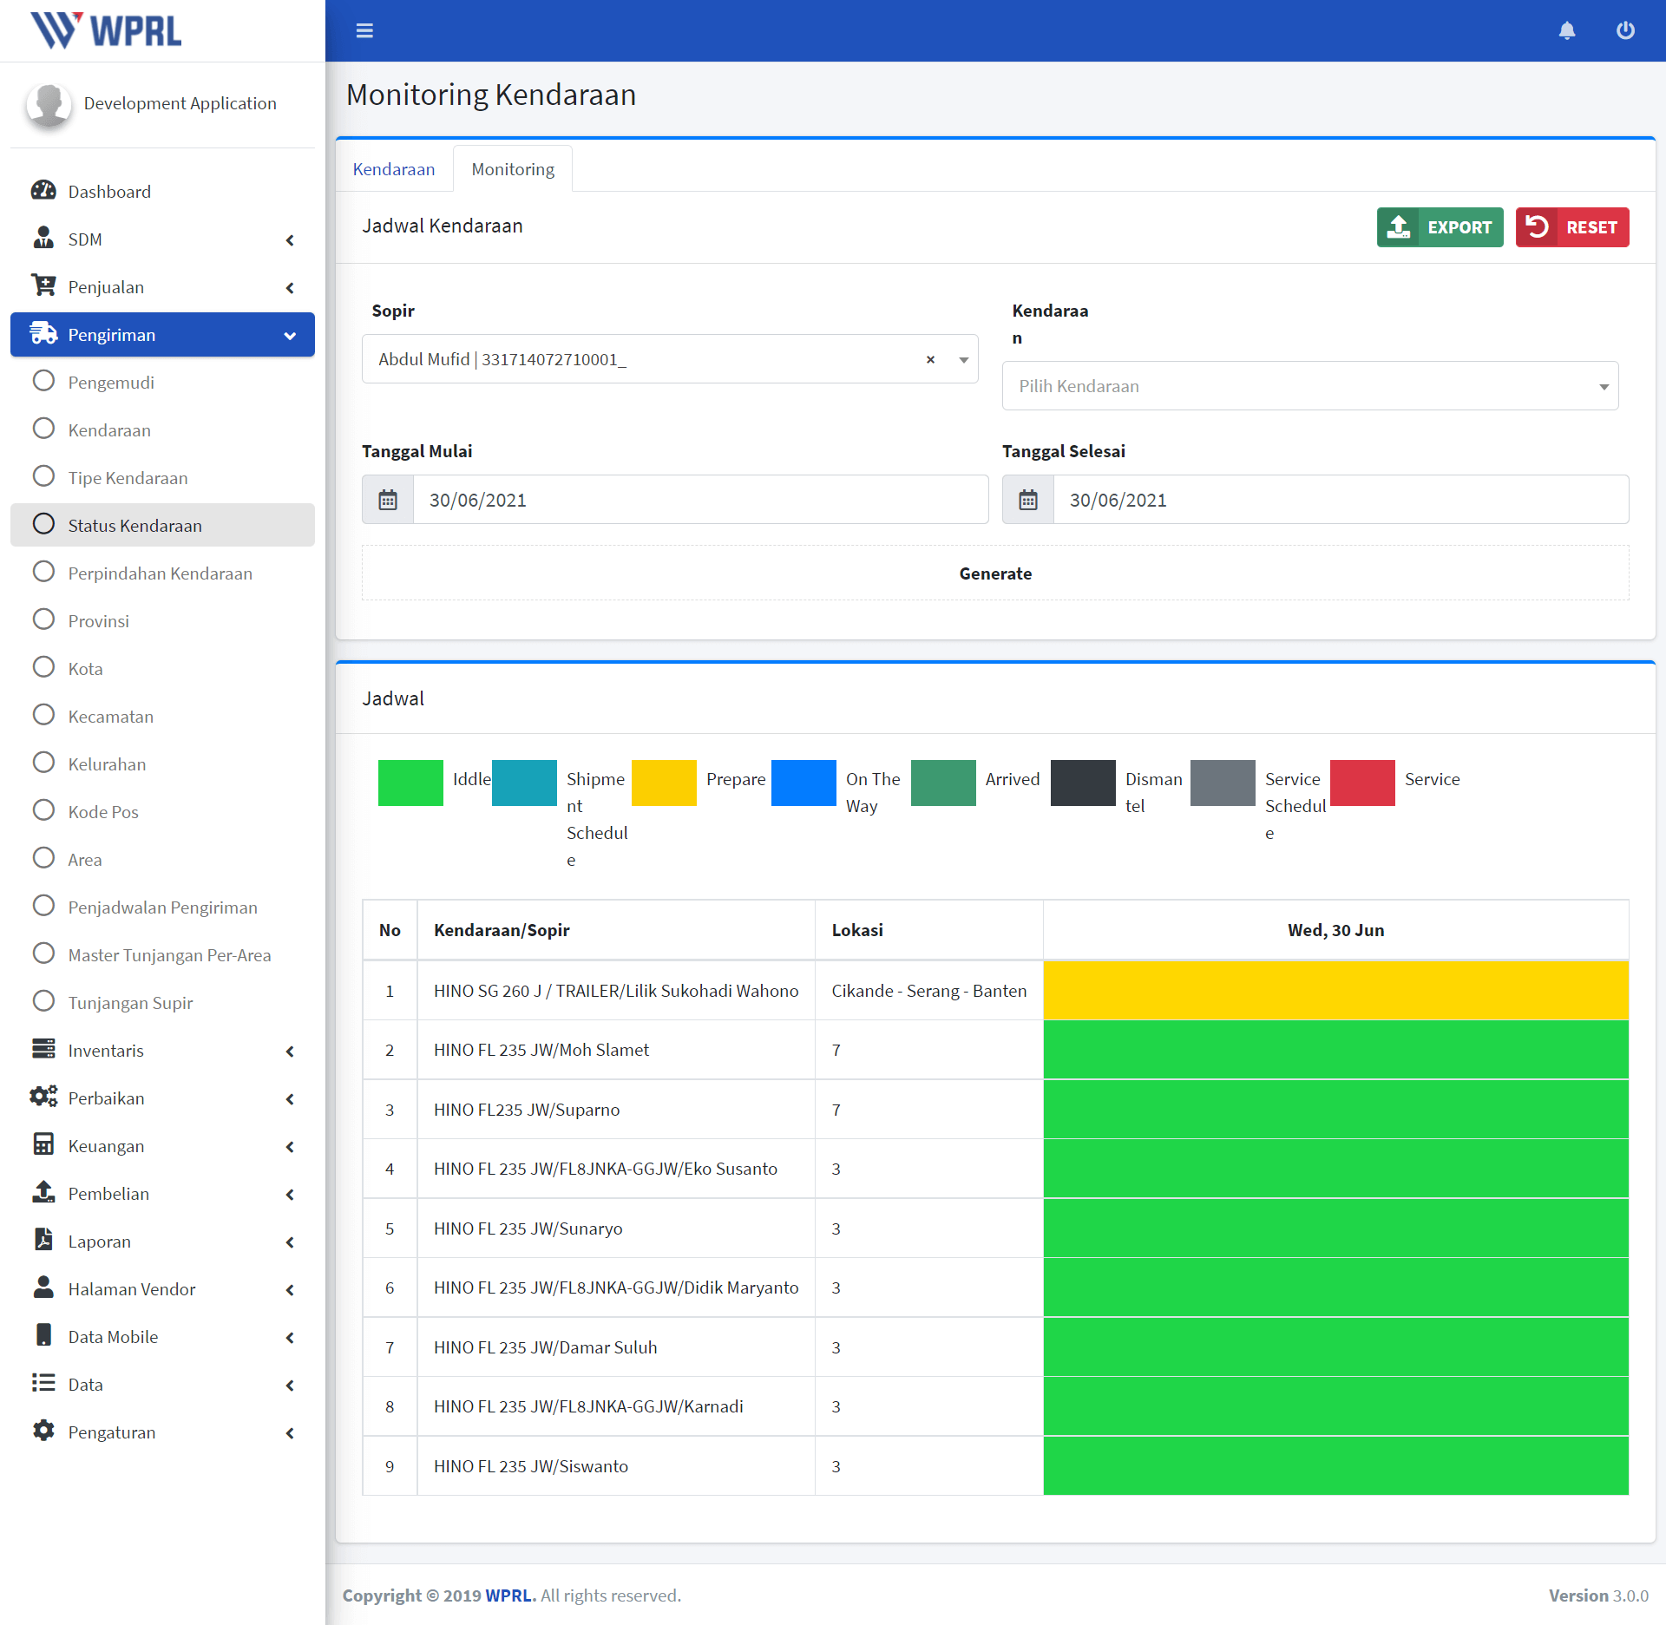The image size is (1666, 1625).
Task: Select the Kecamatan submenu item
Action: [162, 716]
